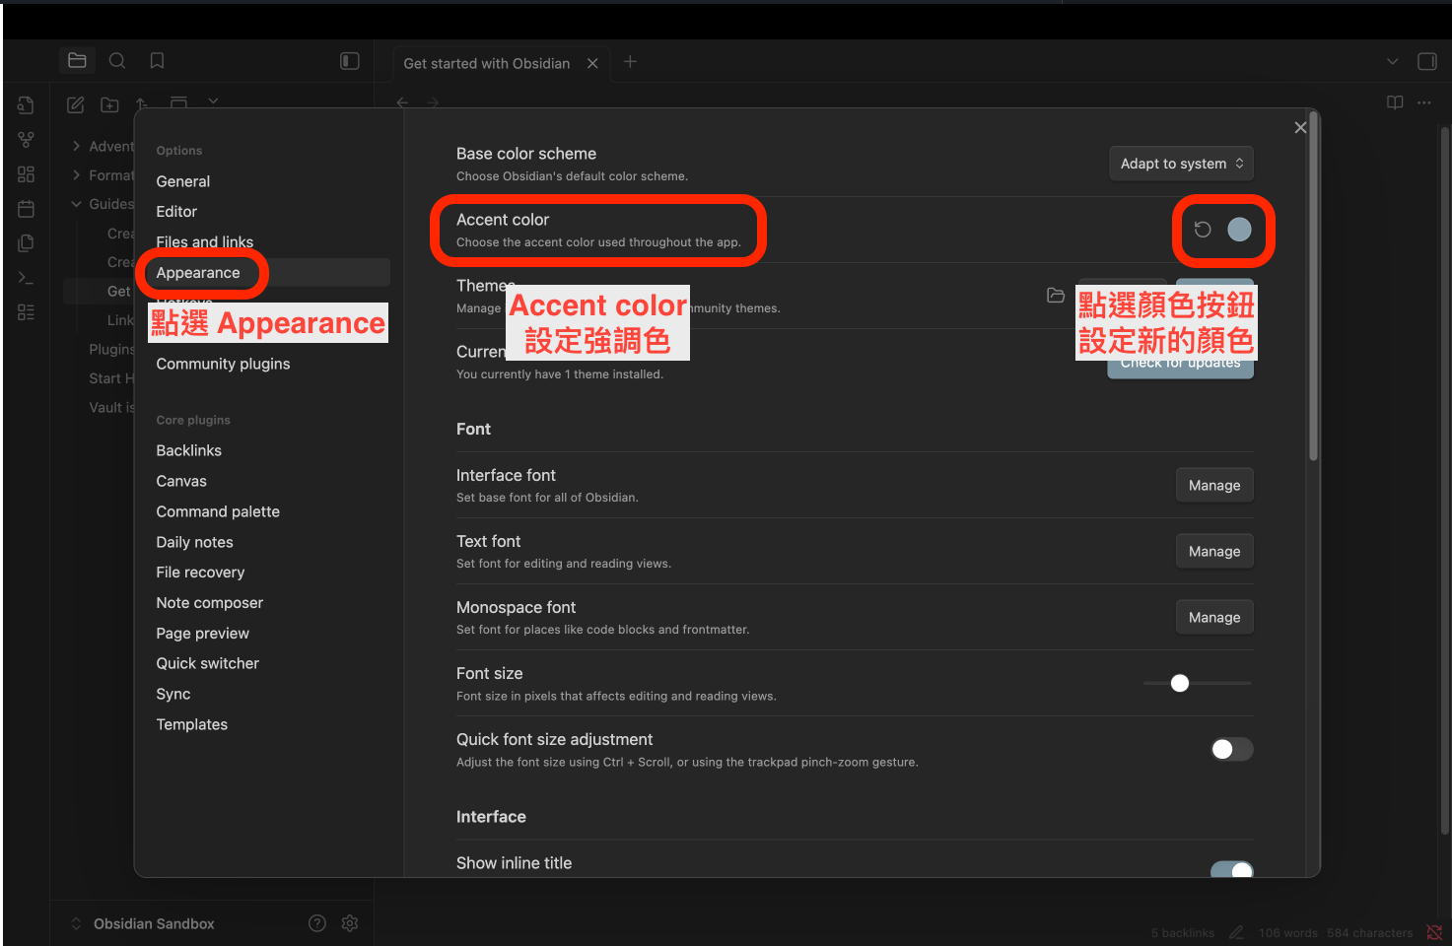Open graph view from the ribbon
This screenshot has width=1452, height=946.
(x=27, y=140)
